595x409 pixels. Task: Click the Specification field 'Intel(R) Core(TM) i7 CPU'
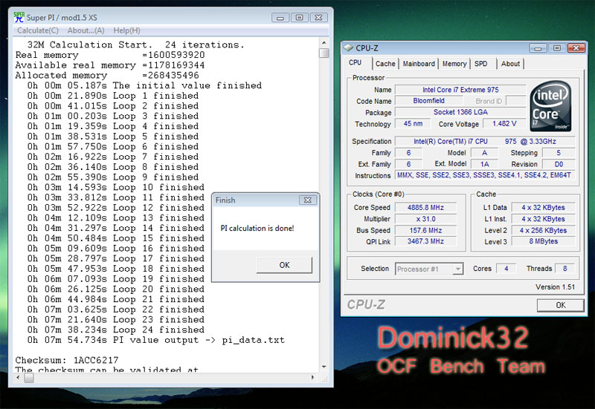[485, 141]
